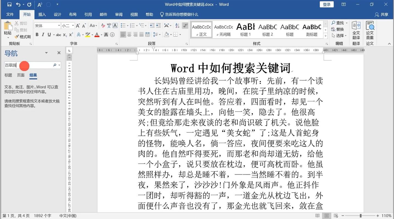Open the 宋体 font name dropdown
394x219 pixels.
(59, 25)
